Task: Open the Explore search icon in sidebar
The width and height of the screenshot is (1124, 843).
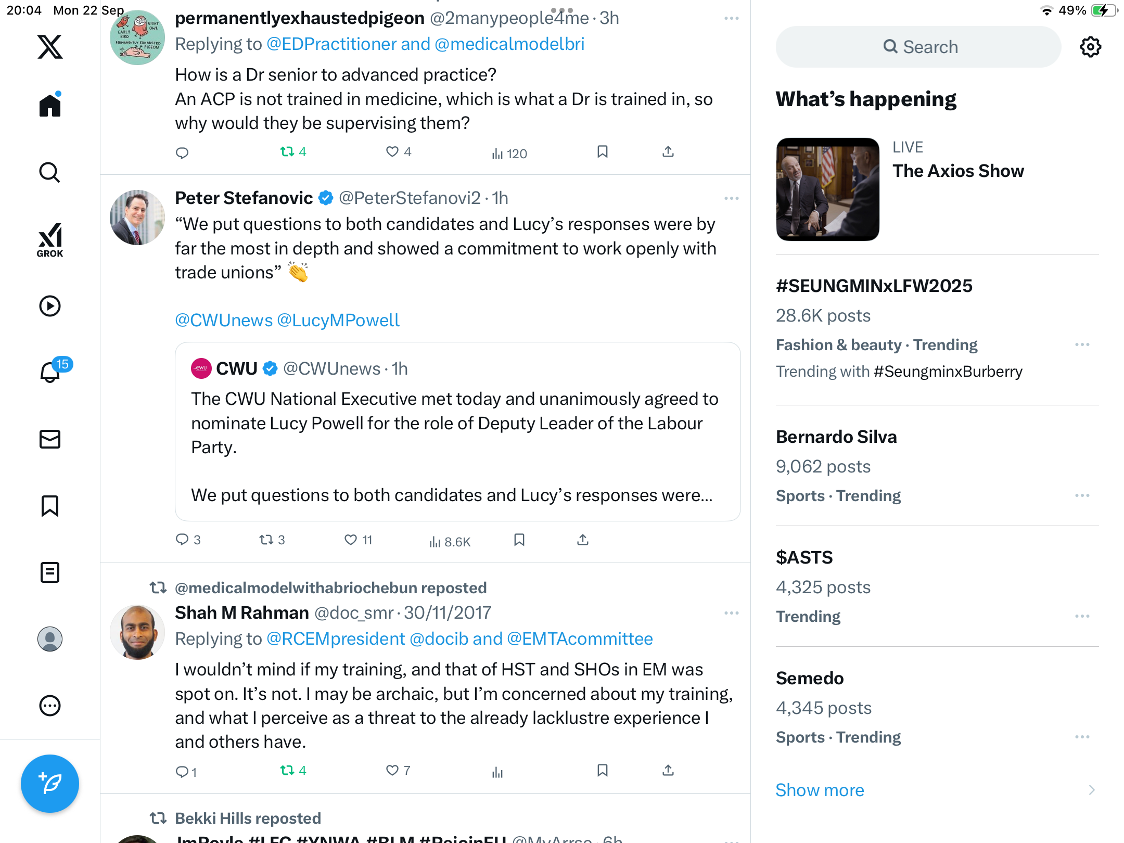Action: click(x=50, y=173)
